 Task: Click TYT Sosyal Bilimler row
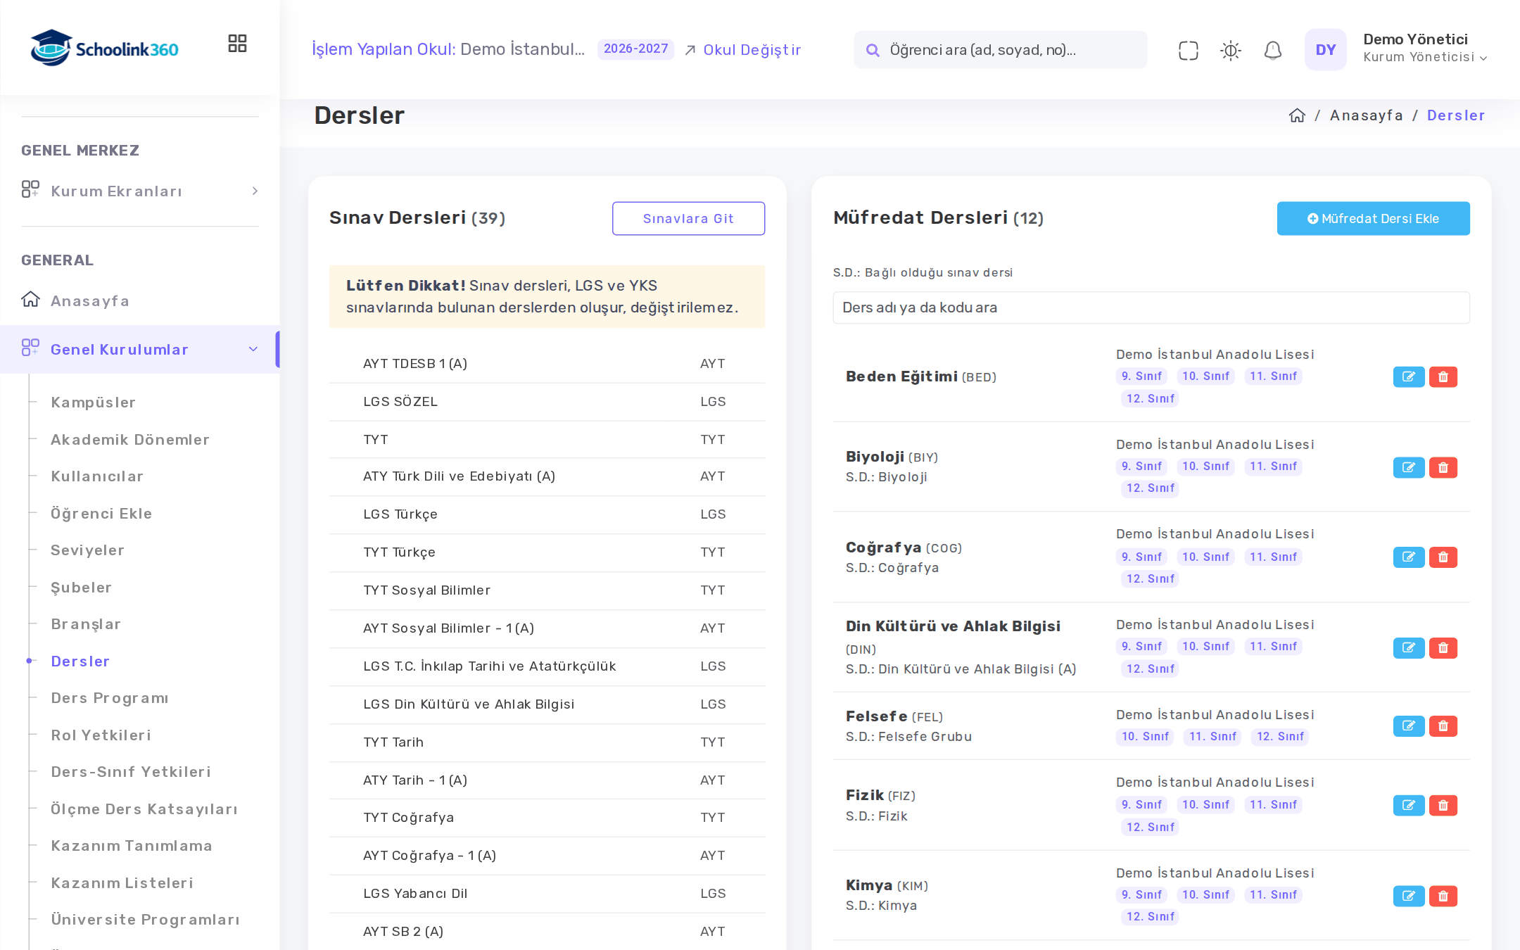(x=547, y=590)
